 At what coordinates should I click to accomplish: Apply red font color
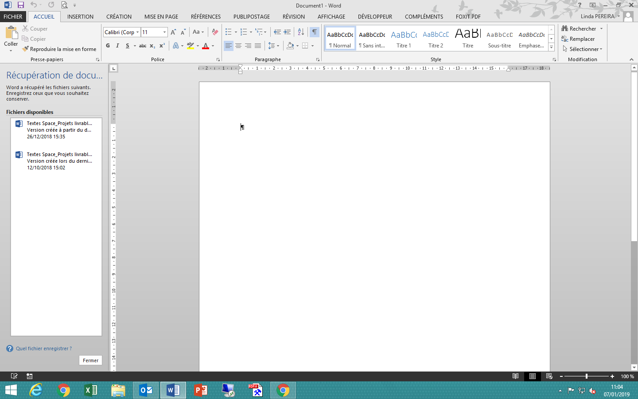206,46
